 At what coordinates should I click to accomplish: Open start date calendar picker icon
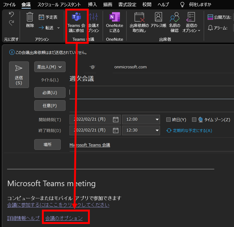click(115, 119)
